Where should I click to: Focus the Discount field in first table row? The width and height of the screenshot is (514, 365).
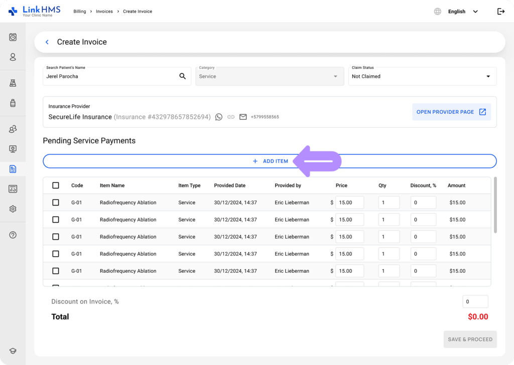pos(423,203)
